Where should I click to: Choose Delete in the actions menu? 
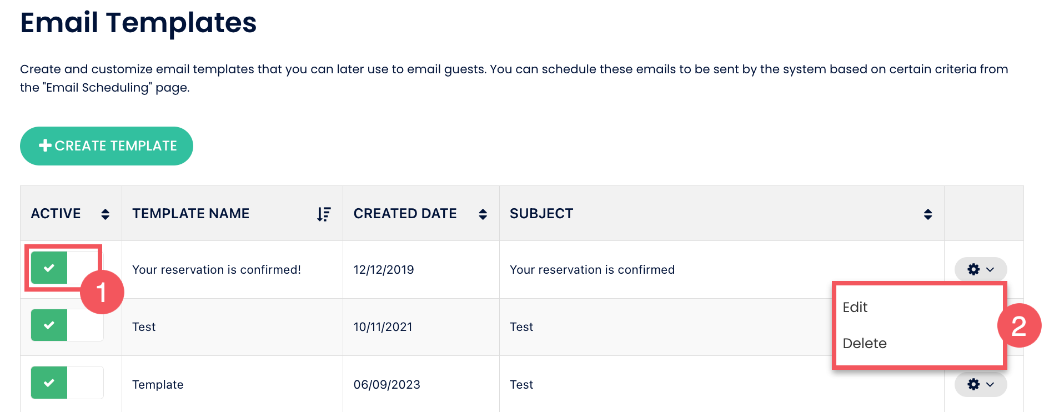865,343
